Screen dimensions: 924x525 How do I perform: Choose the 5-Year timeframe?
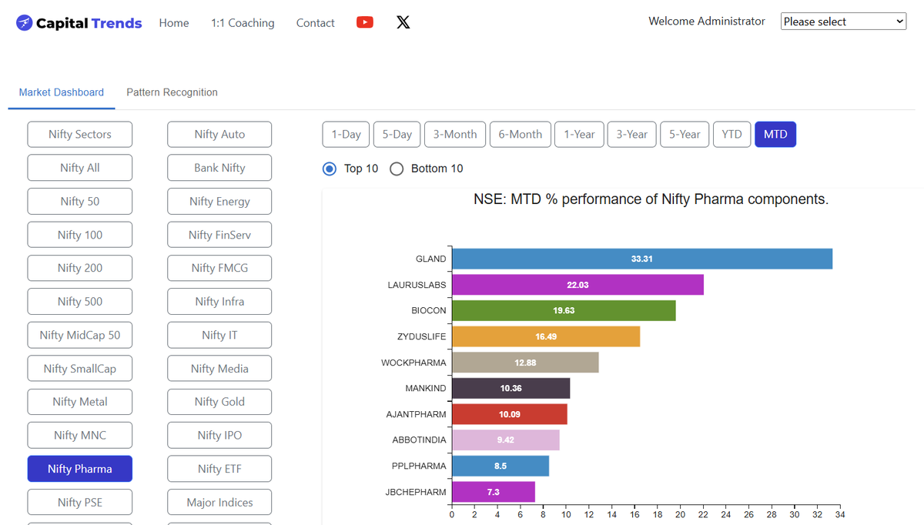click(685, 134)
